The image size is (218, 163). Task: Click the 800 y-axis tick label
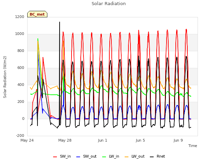click(21, 51)
